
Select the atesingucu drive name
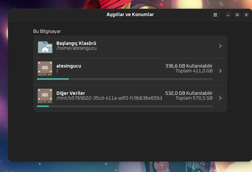[69, 66]
